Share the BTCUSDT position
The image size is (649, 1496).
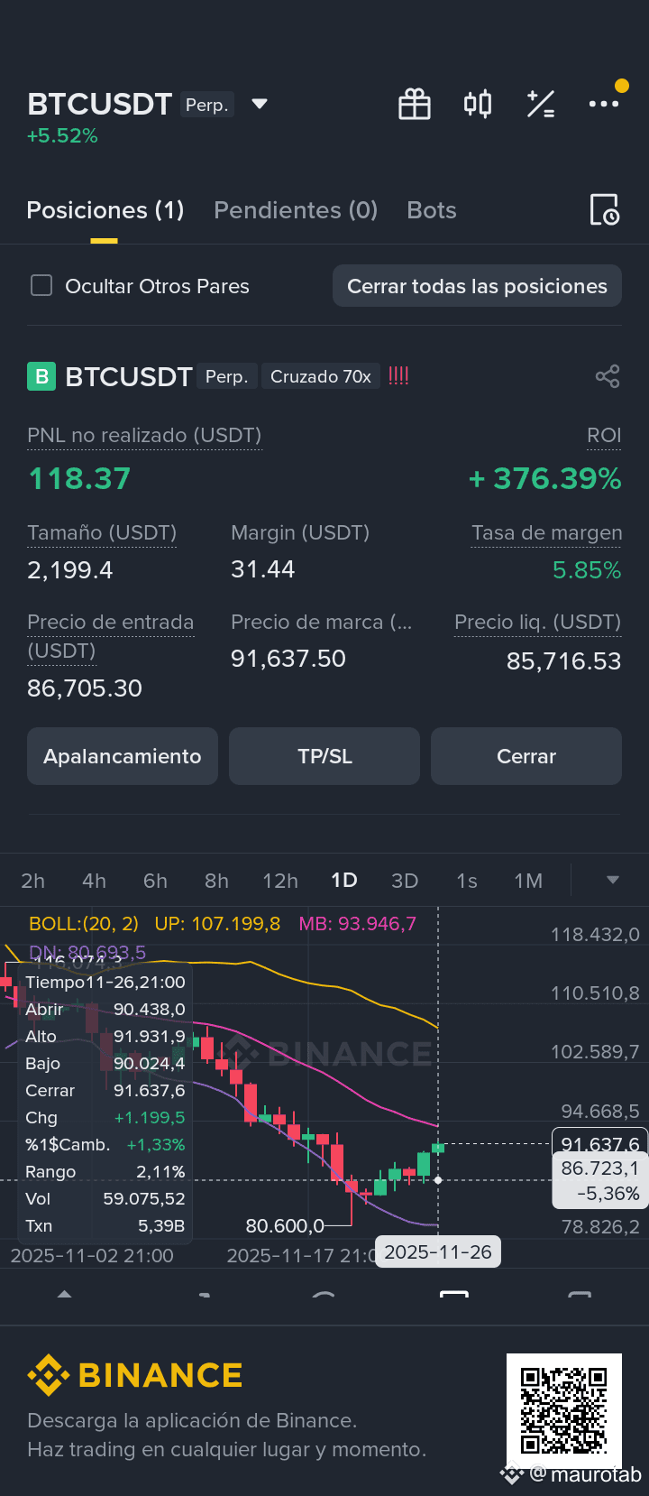pyautogui.click(x=608, y=376)
